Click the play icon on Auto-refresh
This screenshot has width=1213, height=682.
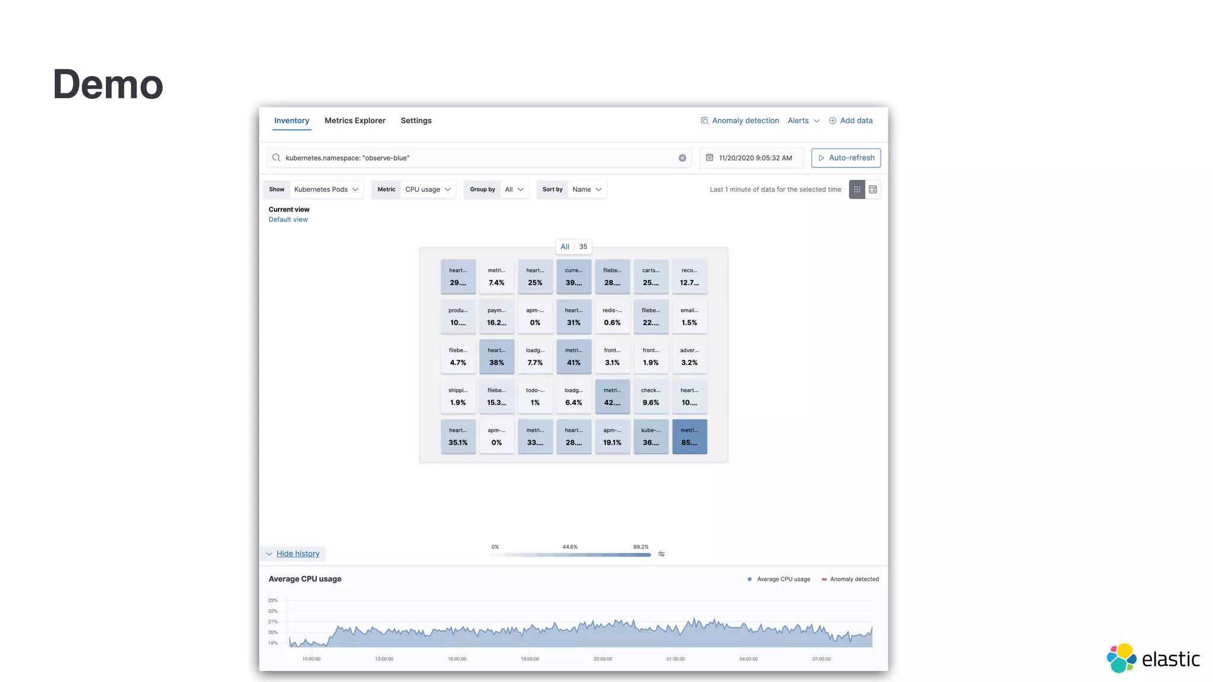tap(821, 158)
